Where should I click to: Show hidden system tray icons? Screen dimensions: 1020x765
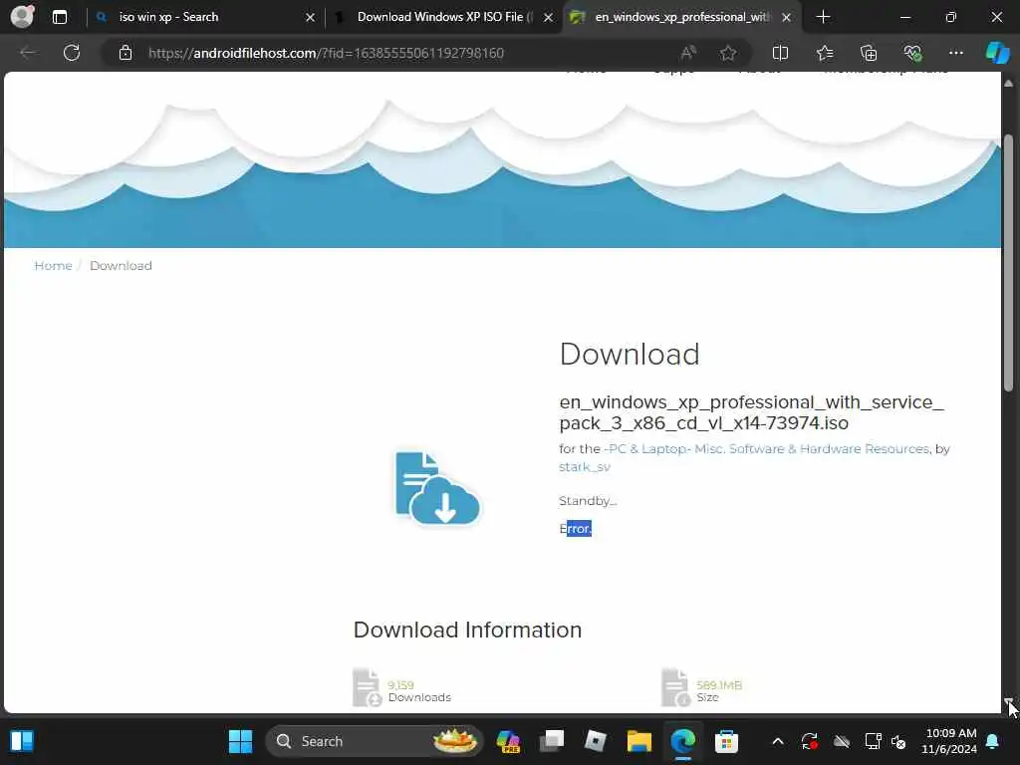(x=777, y=741)
